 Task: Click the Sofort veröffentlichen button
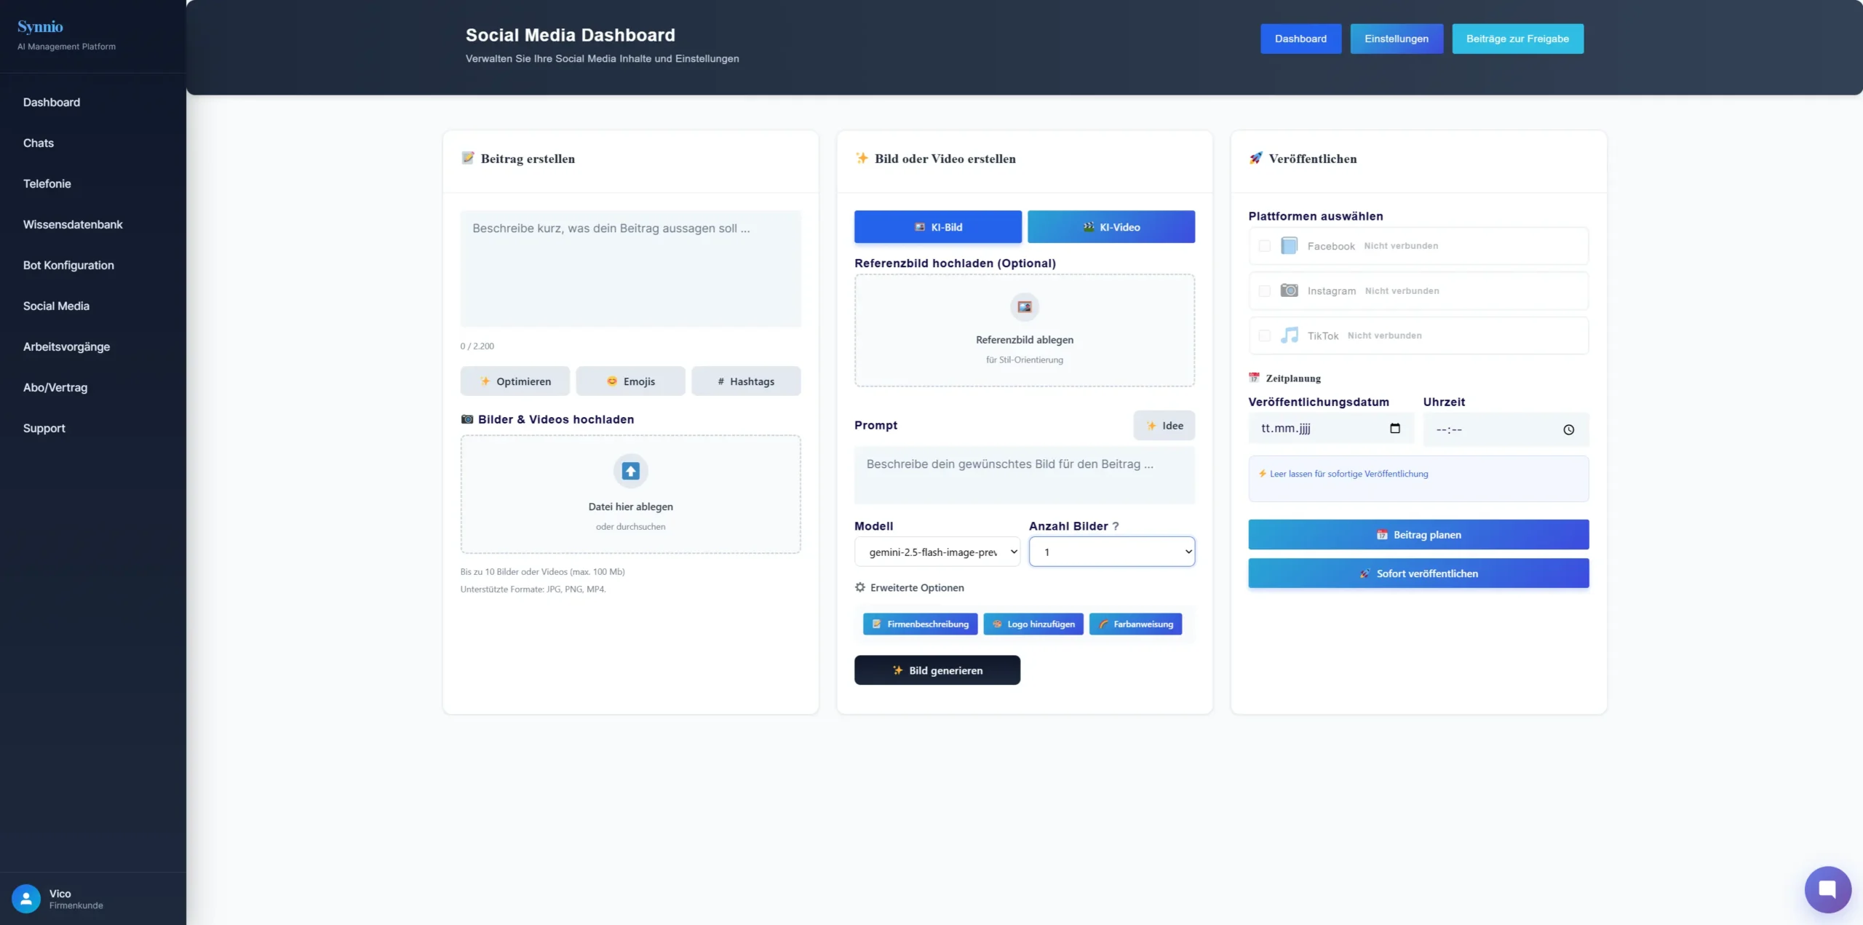coord(1418,573)
